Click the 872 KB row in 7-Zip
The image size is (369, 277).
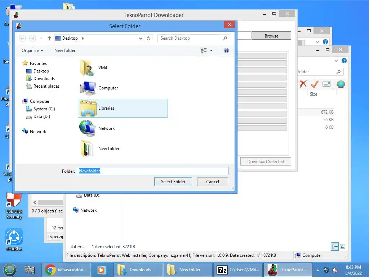pyautogui.click(x=316, y=112)
